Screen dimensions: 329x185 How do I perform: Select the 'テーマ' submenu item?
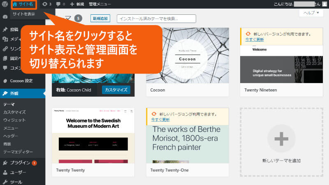(9, 104)
